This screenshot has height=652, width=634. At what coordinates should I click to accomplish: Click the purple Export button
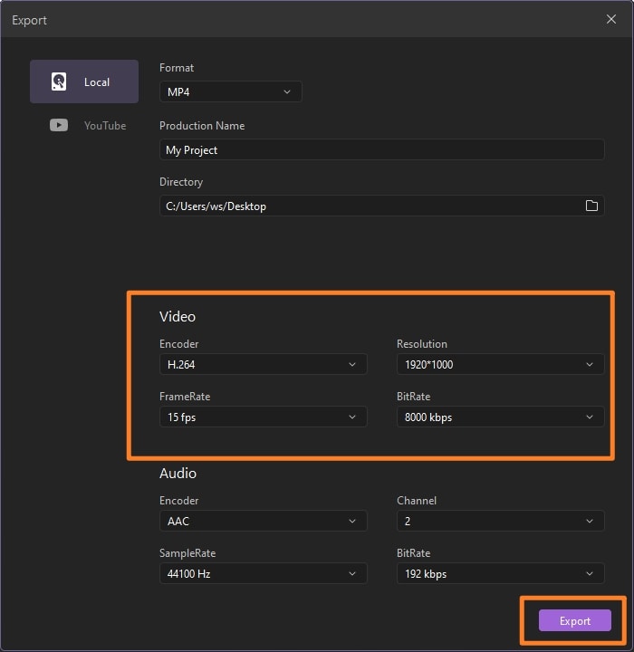pyautogui.click(x=574, y=620)
